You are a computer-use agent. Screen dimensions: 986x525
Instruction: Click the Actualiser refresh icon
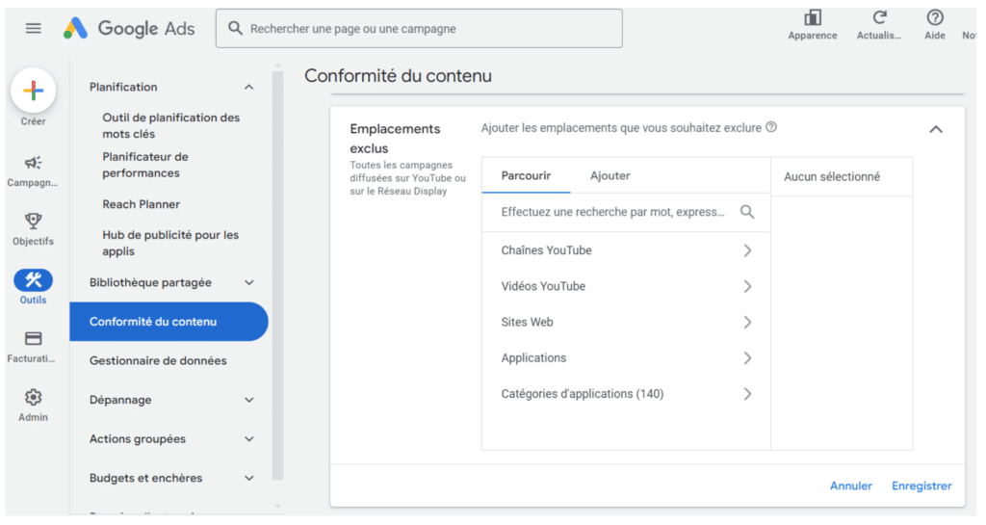tap(879, 17)
